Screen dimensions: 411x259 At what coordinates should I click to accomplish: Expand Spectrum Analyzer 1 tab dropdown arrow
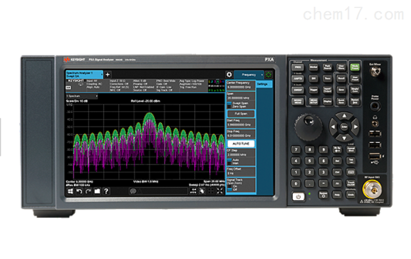(x=101, y=73)
